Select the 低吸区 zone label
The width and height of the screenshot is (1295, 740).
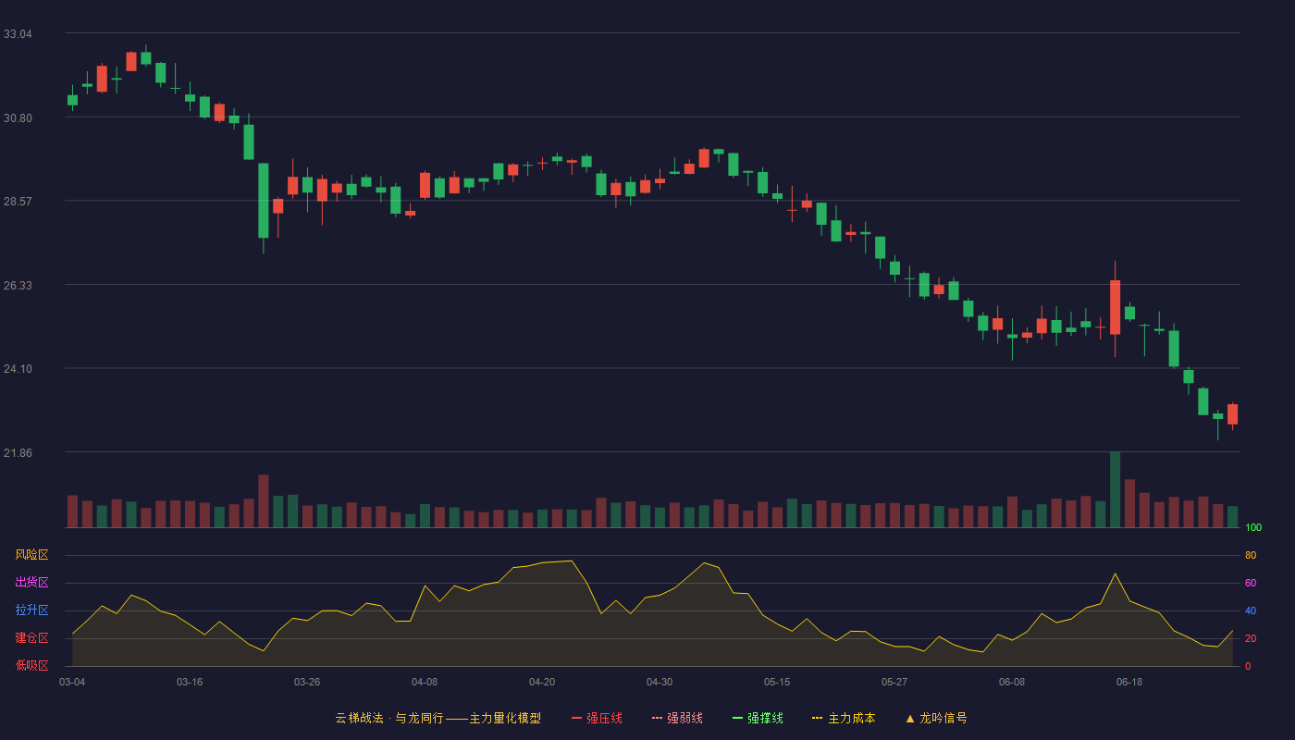pyautogui.click(x=32, y=665)
